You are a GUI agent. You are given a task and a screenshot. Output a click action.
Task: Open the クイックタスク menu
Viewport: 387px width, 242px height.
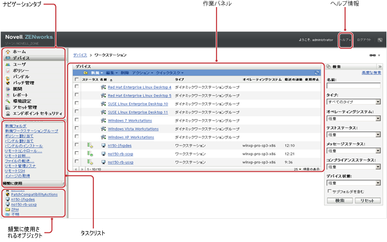tap(170, 73)
